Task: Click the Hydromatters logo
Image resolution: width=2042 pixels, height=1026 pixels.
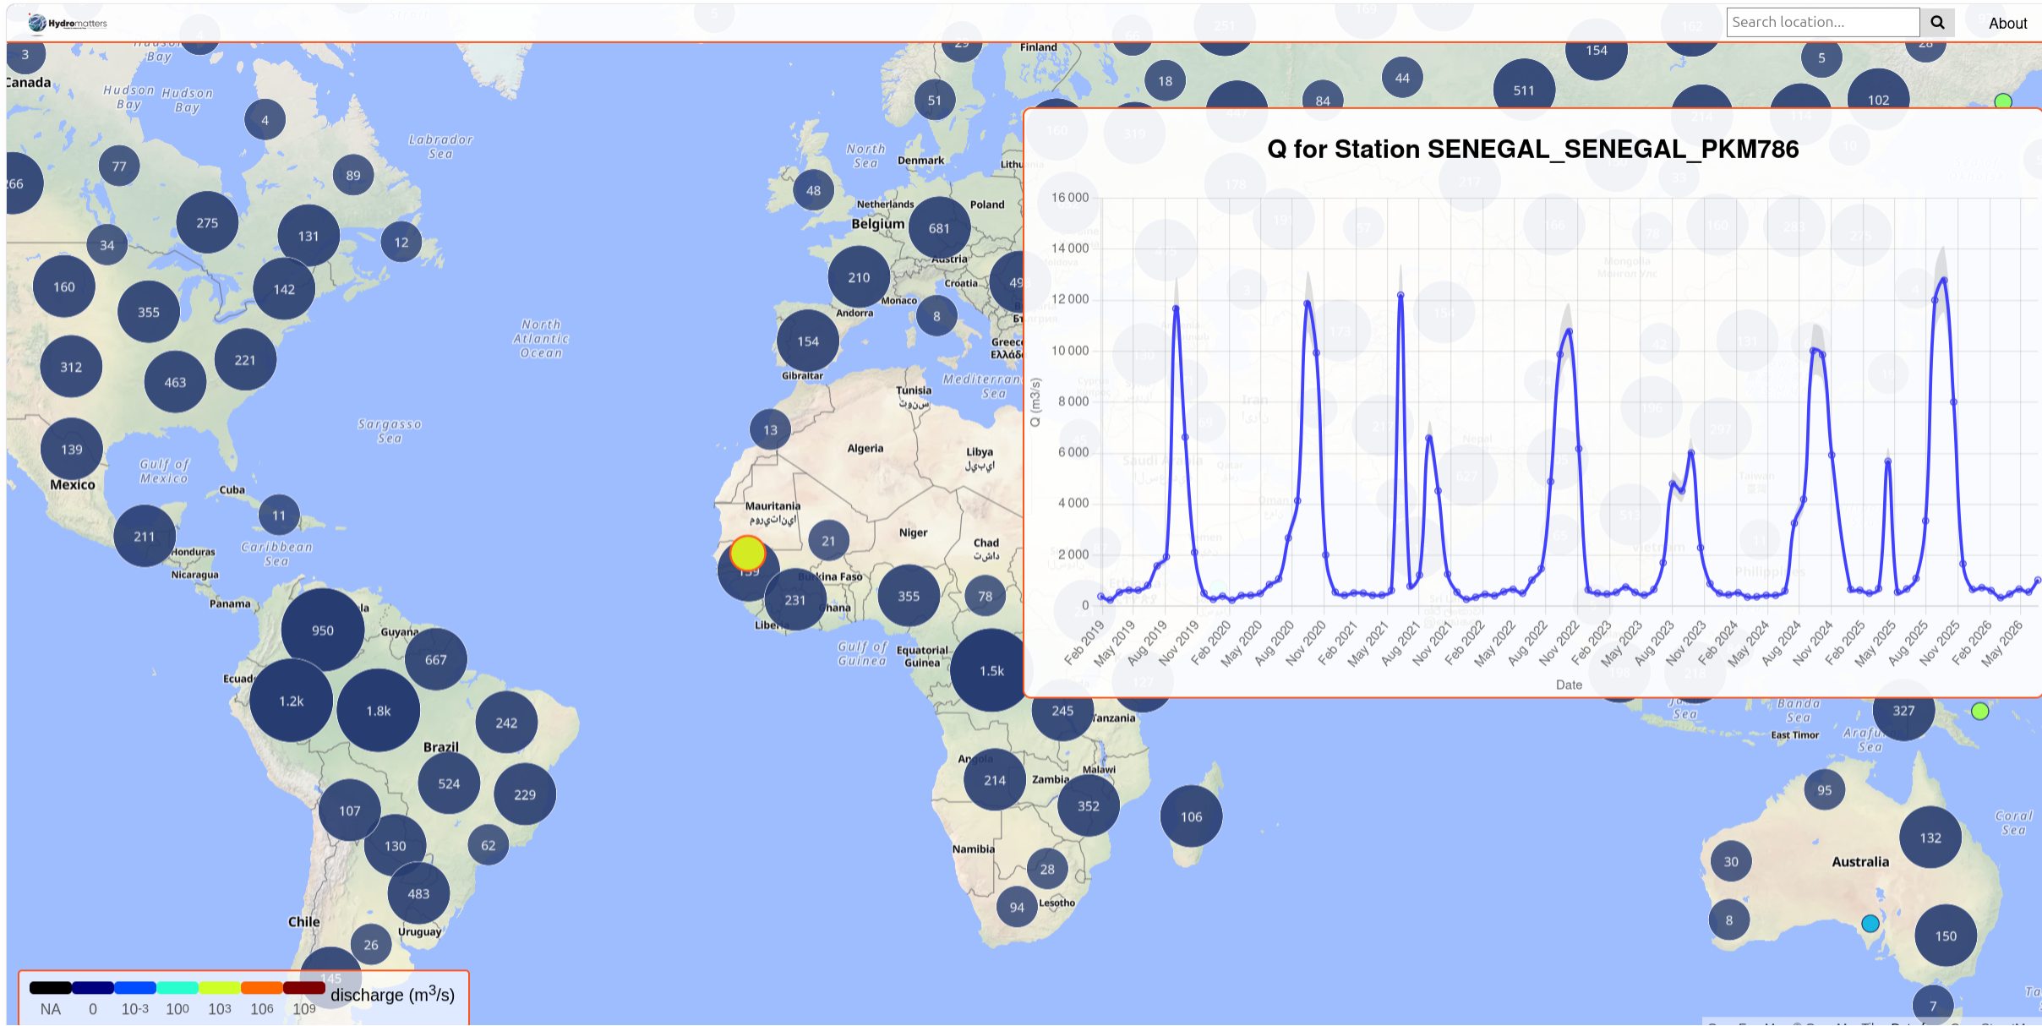Action: click(x=68, y=23)
